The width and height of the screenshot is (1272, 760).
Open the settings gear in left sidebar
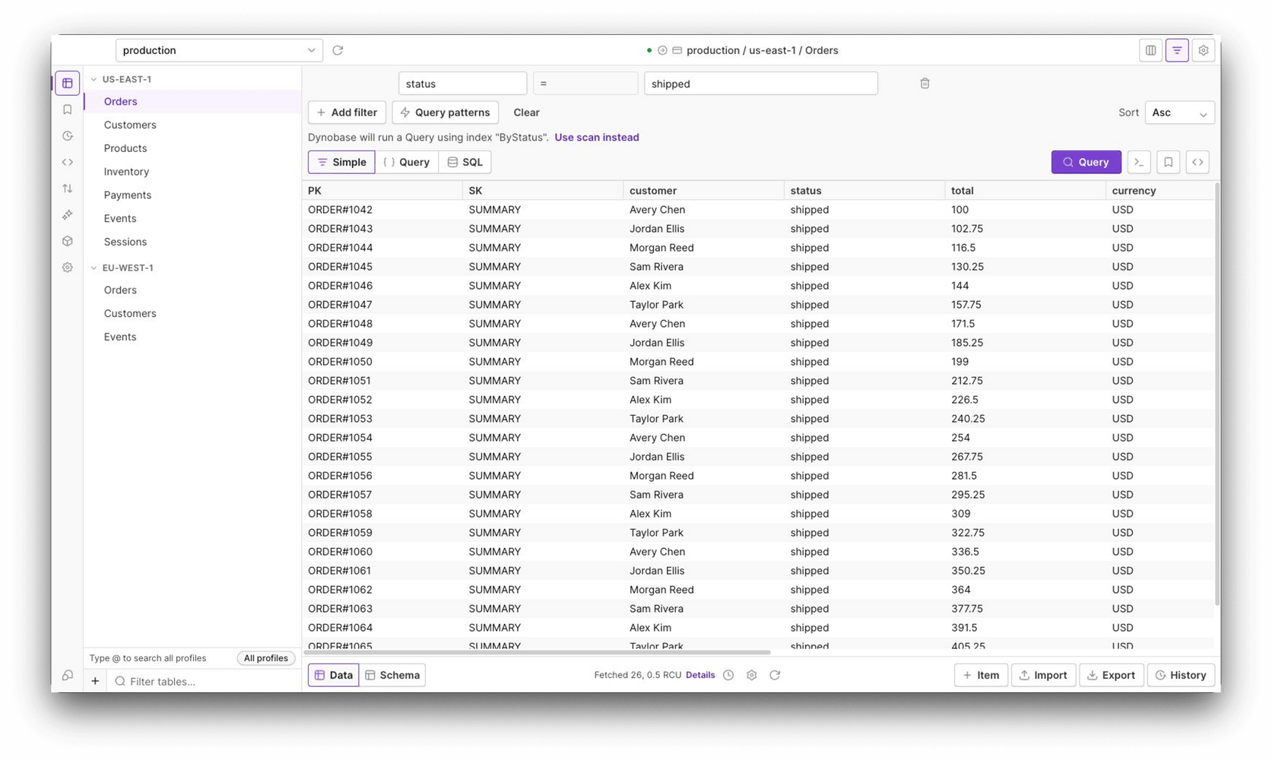[68, 268]
